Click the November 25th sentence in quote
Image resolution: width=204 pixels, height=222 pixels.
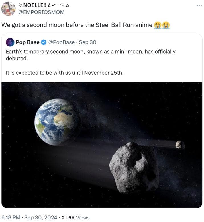click(x=65, y=73)
